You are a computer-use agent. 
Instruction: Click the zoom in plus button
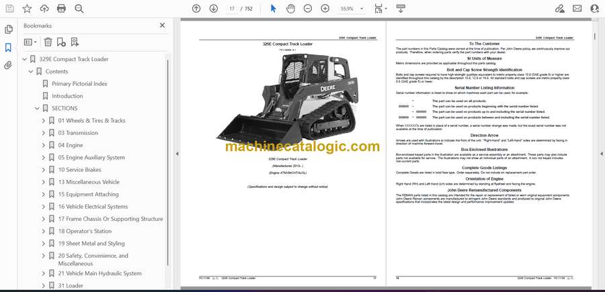click(325, 9)
